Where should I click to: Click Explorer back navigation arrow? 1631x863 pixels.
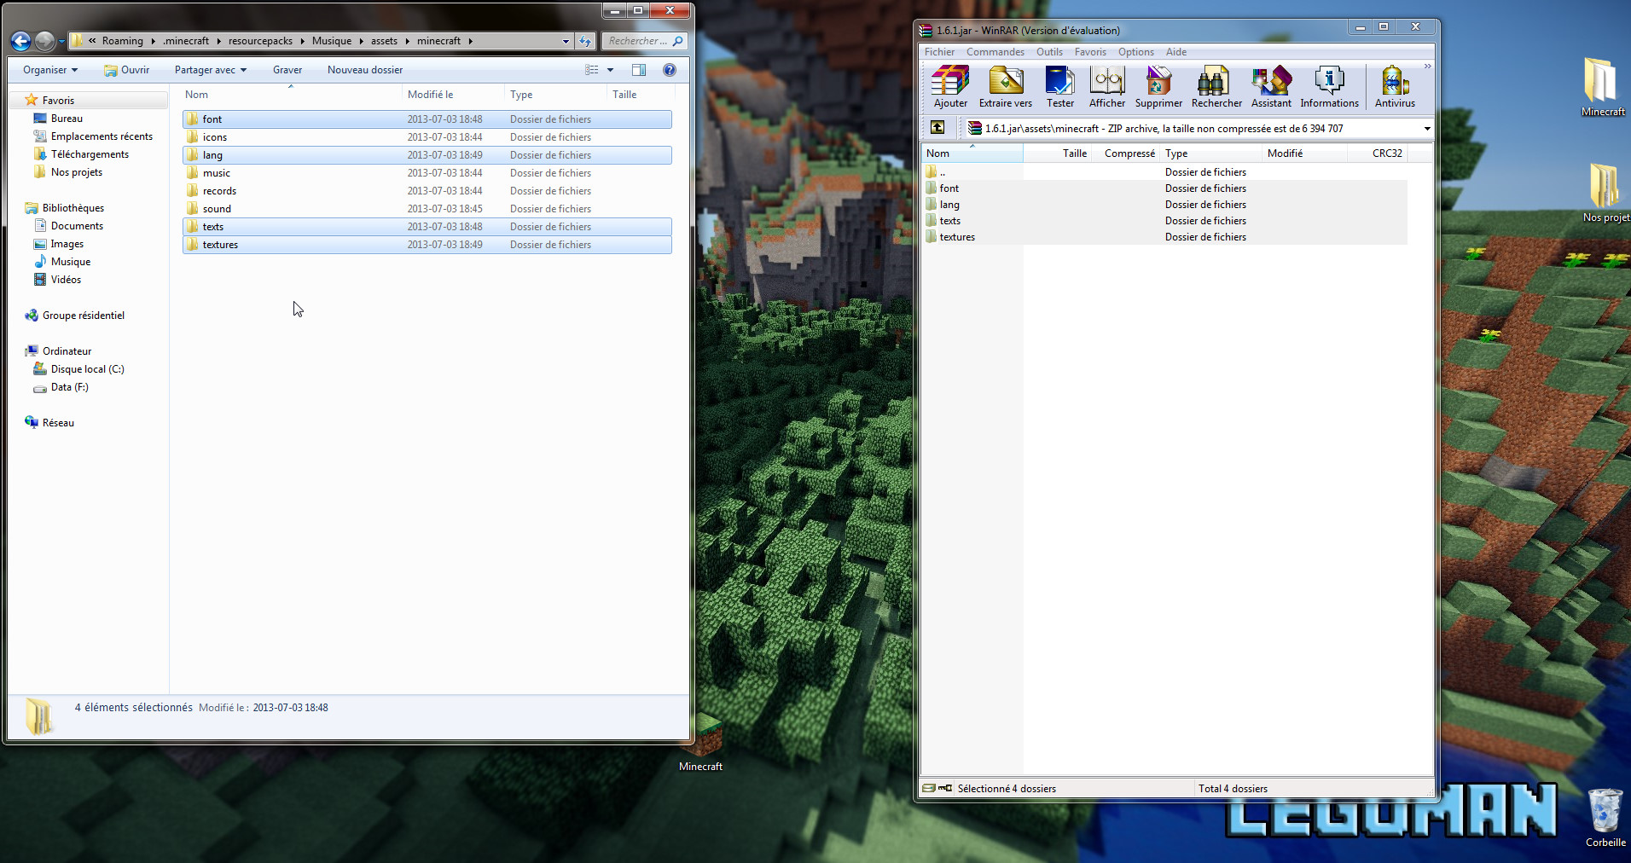21,41
